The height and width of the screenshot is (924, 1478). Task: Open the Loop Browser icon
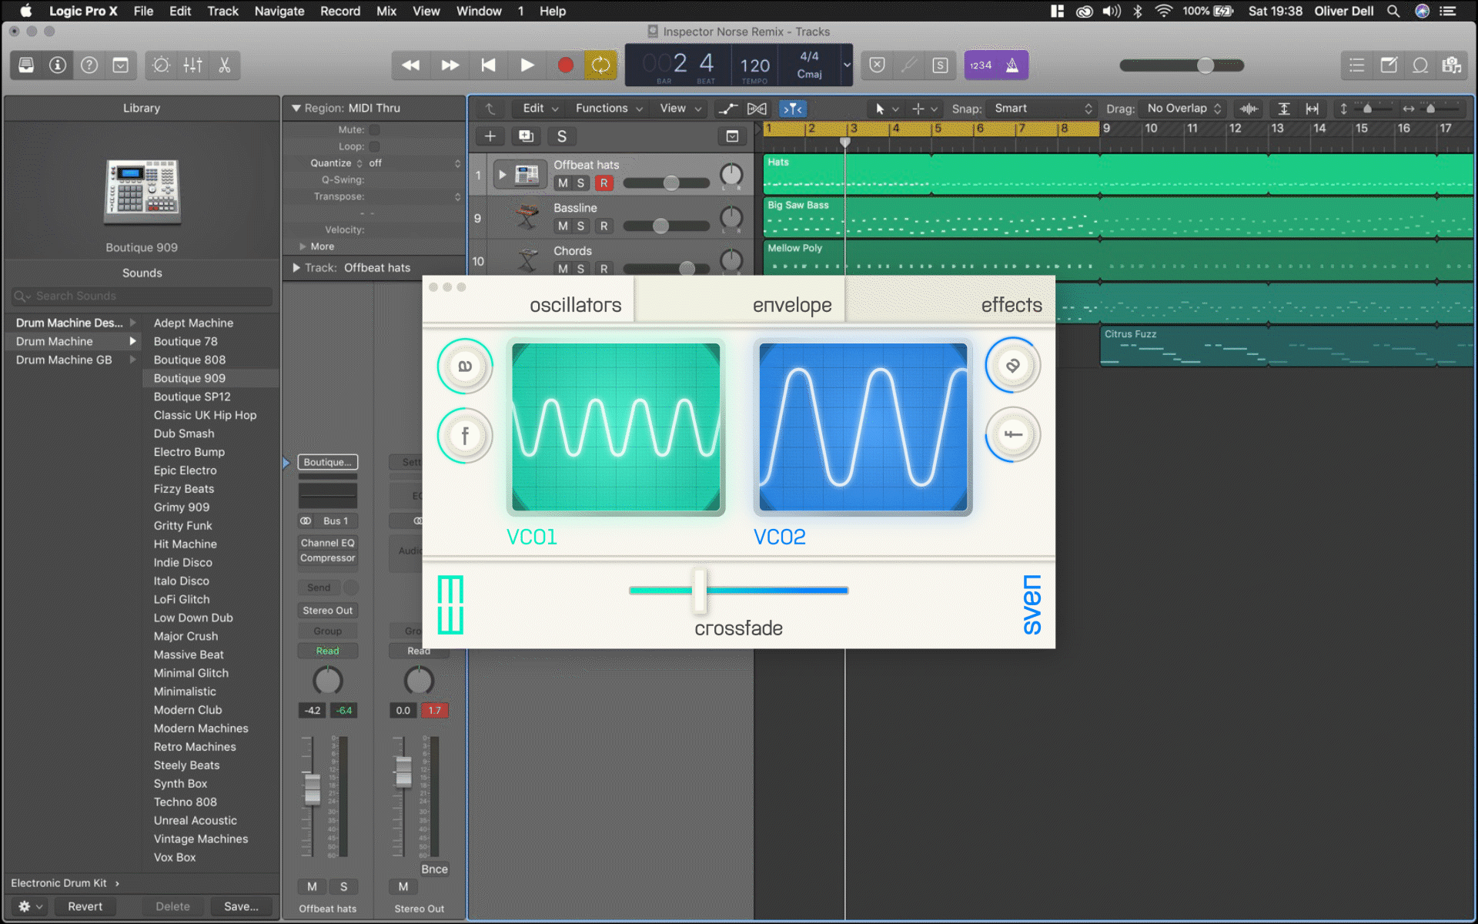point(1420,65)
